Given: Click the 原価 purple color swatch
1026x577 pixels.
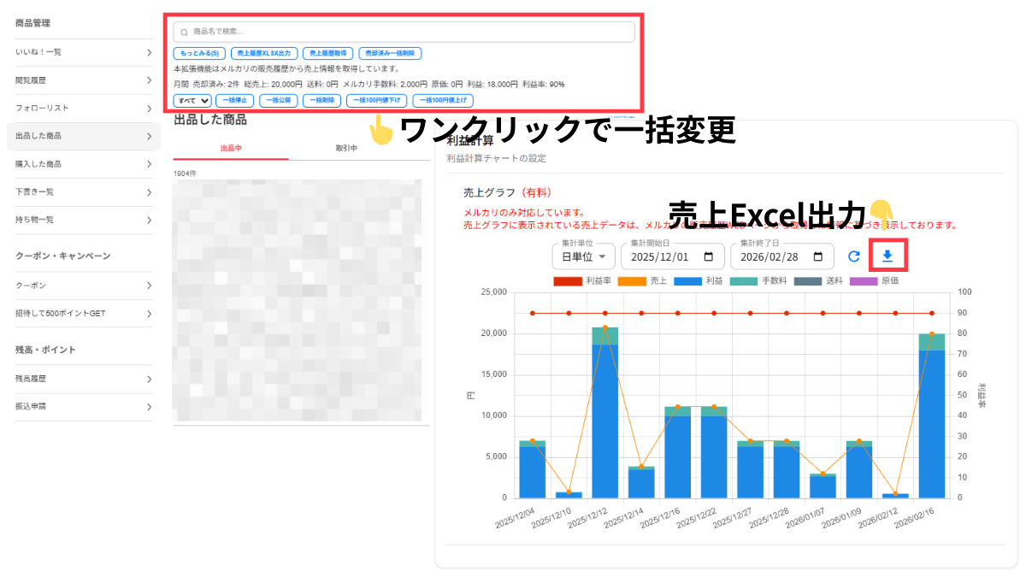Looking at the screenshot, I should 862,282.
